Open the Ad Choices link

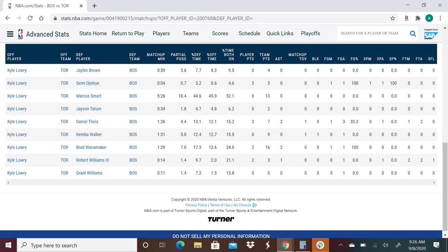[x=242, y=205]
